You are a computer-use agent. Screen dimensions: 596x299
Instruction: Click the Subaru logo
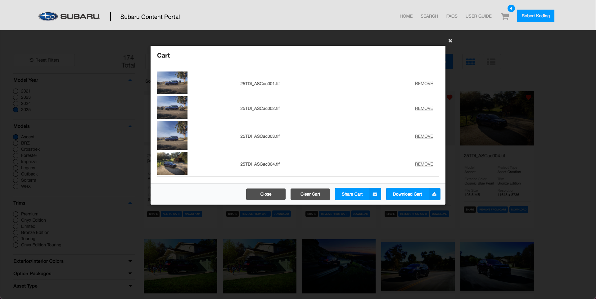(x=69, y=16)
